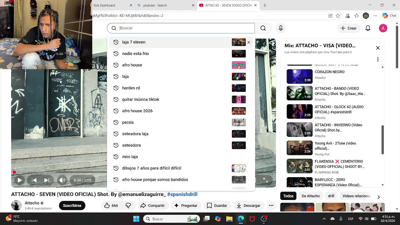400x225 pixels.
Task: Play the ATTACHO - SEVEN video
Action: [x=19, y=180]
